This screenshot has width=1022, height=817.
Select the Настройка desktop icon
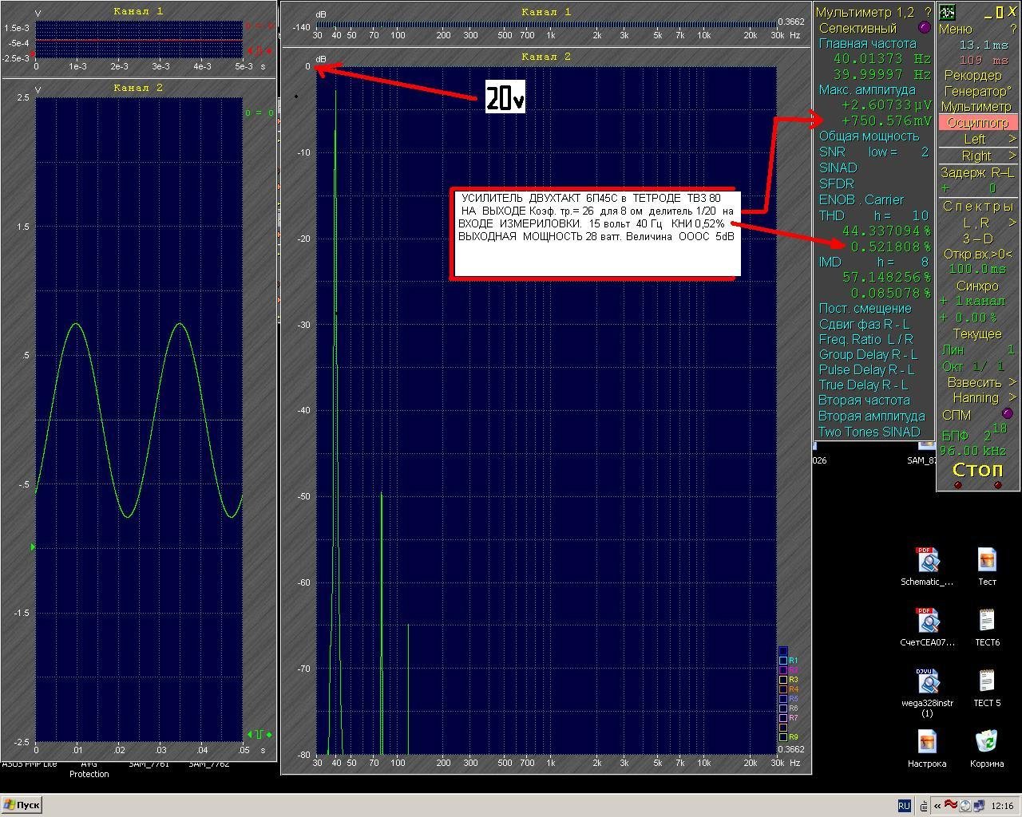927,748
